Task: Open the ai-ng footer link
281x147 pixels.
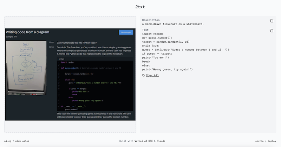Action: [x=8, y=141]
